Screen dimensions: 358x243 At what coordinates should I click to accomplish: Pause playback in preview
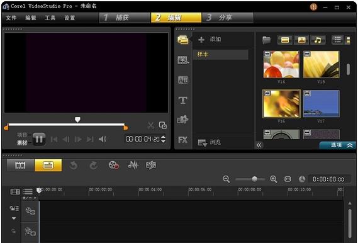pyautogui.click(x=39, y=139)
